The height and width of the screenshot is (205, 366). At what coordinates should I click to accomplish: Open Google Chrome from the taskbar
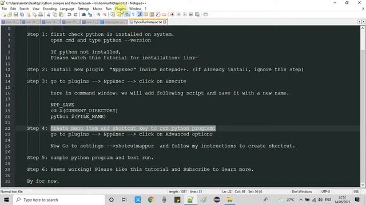point(151,200)
